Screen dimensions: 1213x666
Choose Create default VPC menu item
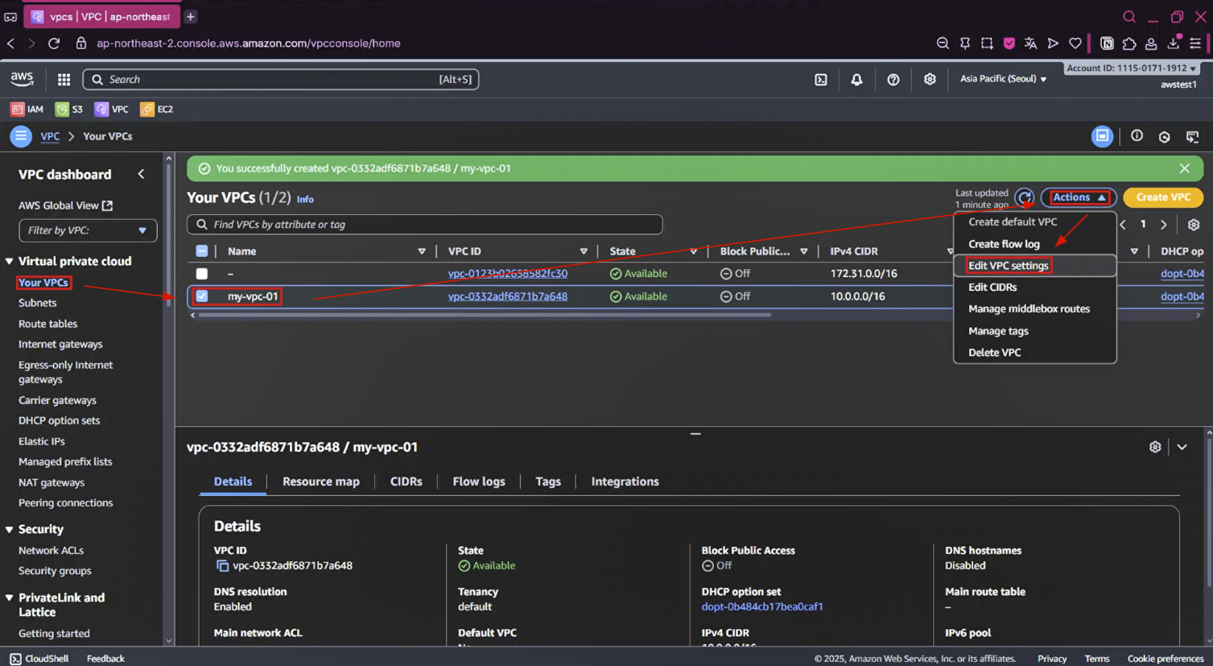point(1013,222)
